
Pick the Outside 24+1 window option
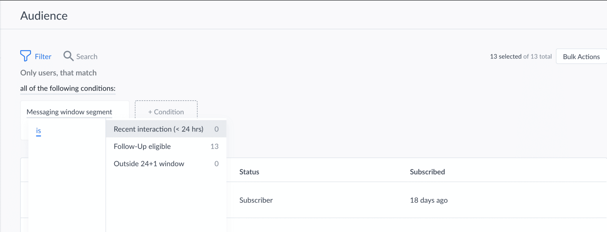pos(149,164)
